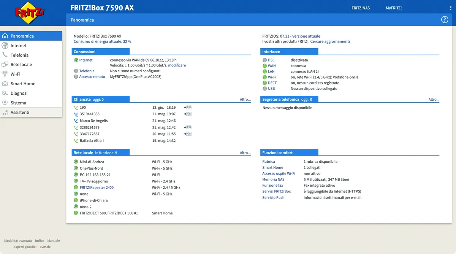The width and height of the screenshot is (456, 254).
Task: Click grey status icon beside DSL
Action: [x=264, y=60]
